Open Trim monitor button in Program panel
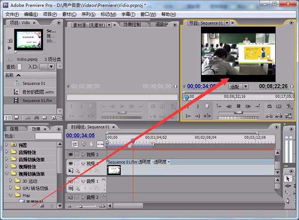Viewport: 299px width, 220px height. (x=288, y=115)
